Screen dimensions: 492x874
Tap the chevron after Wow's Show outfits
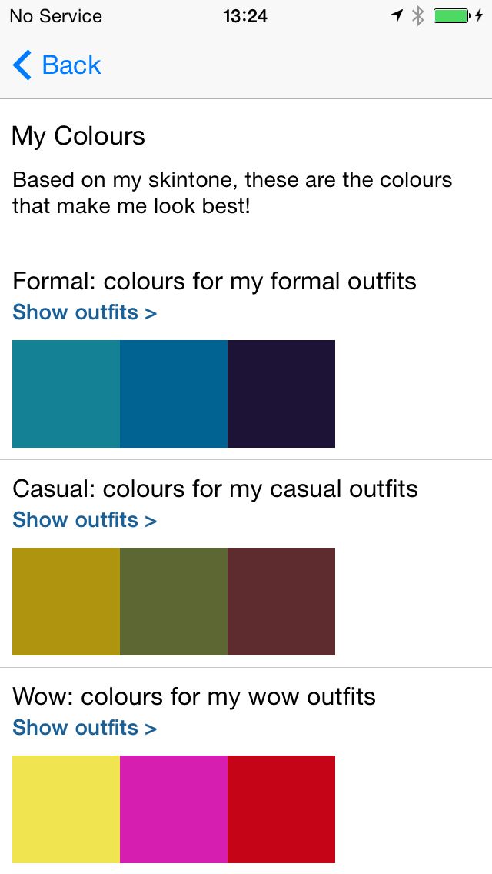click(151, 728)
